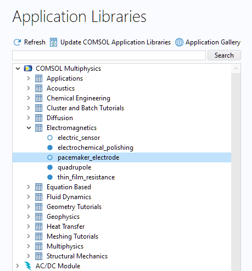Select the electrochemical_polishing model
The image size is (252, 271).
(96, 148)
